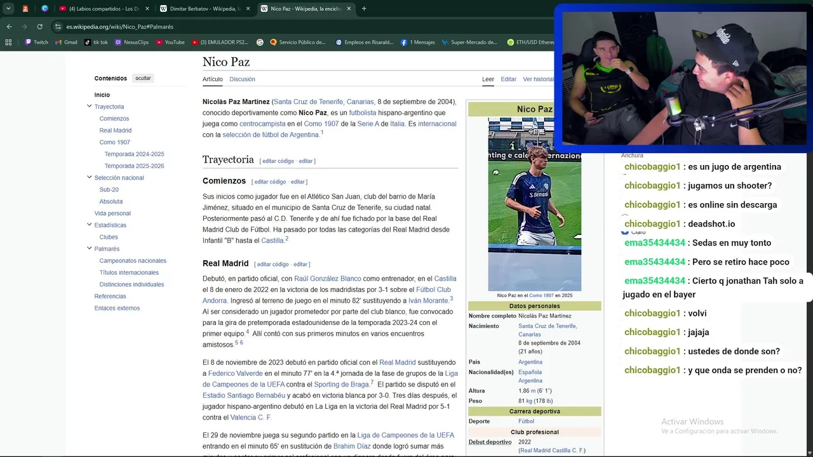This screenshot has height=457, width=813.
Task: Open the Gmail bookmark
Action: point(66,43)
